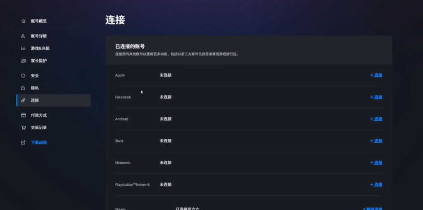Connect the Playstation Network account
Screen dimensions: 423x210
coord(376,184)
